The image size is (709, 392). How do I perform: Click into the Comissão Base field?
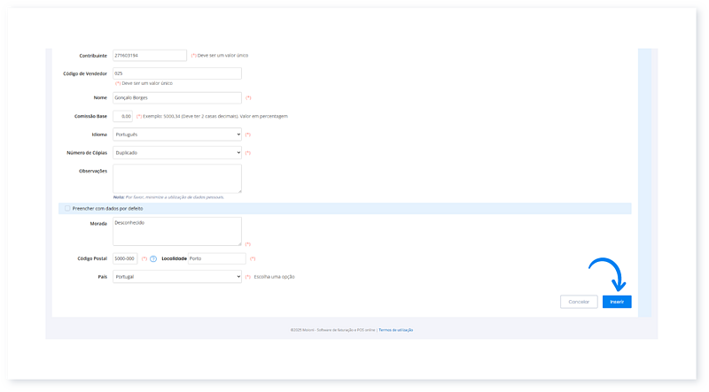tap(123, 116)
